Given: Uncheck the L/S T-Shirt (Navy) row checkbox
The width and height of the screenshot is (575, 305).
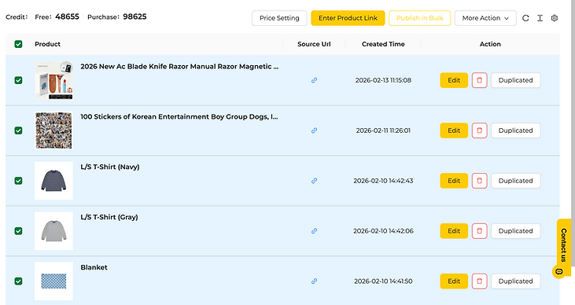Looking at the screenshot, I should point(18,181).
